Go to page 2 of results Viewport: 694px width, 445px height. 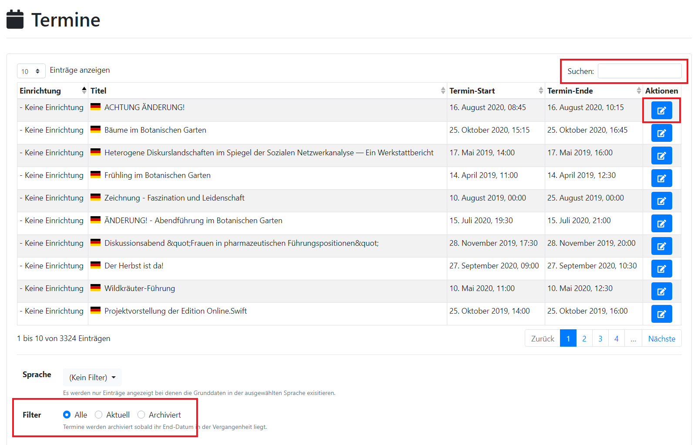click(x=584, y=338)
